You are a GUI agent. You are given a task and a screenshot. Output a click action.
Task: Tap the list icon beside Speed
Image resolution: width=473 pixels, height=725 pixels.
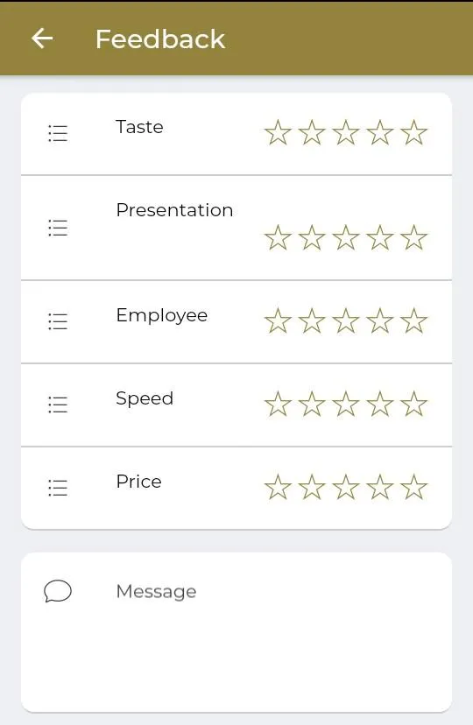click(x=58, y=405)
